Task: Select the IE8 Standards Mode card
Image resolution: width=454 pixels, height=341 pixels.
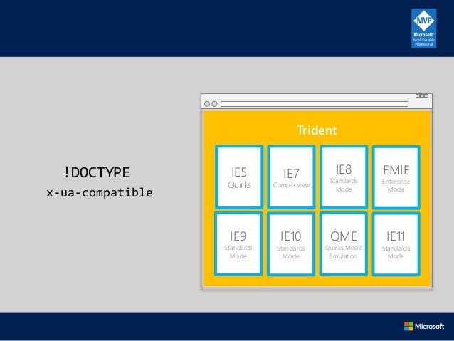Action: (x=344, y=177)
